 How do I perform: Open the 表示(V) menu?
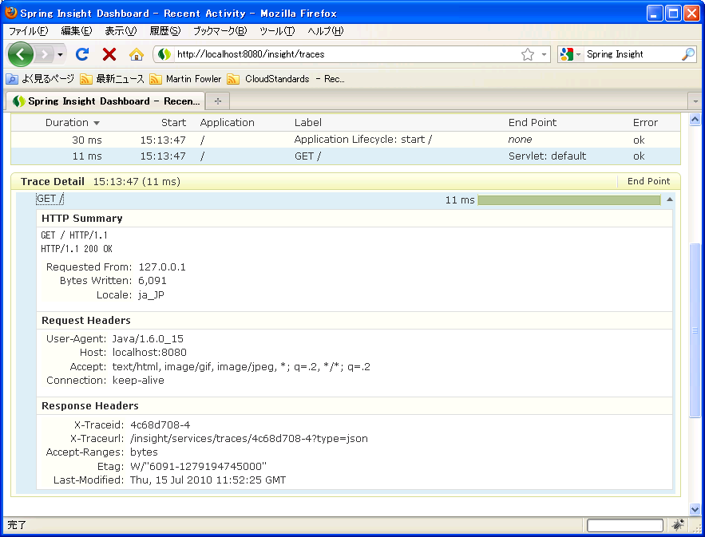click(121, 31)
